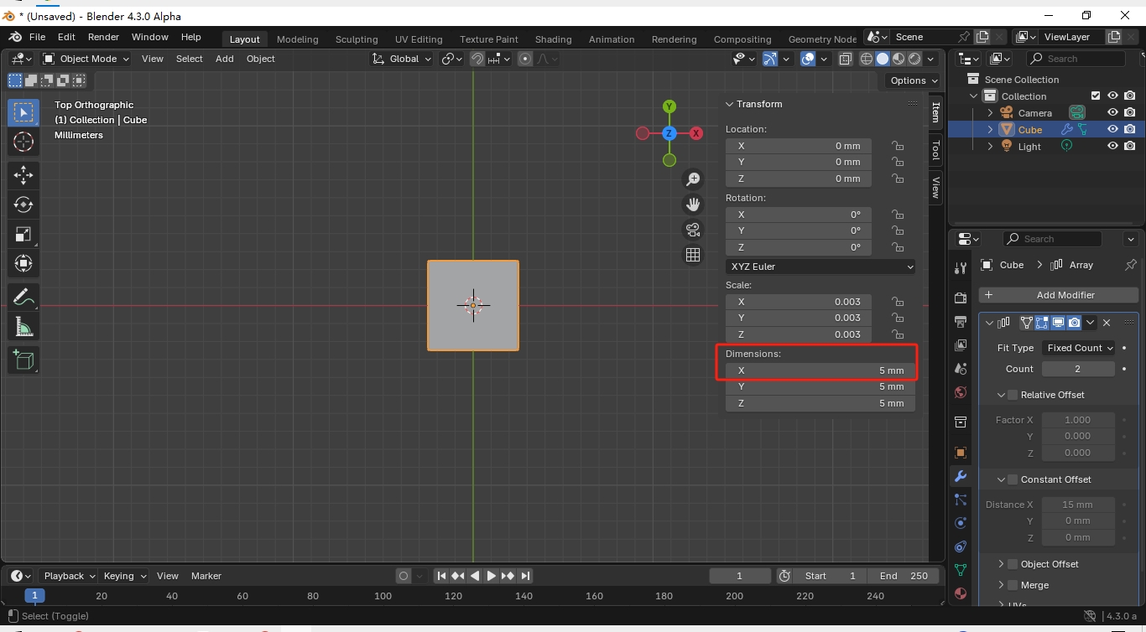Click the Scale X value field
1146x632 pixels.
799,302
